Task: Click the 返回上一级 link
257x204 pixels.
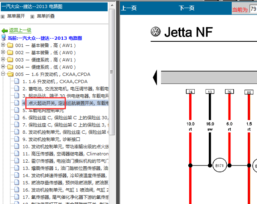Action: click(x=20, y=30)
